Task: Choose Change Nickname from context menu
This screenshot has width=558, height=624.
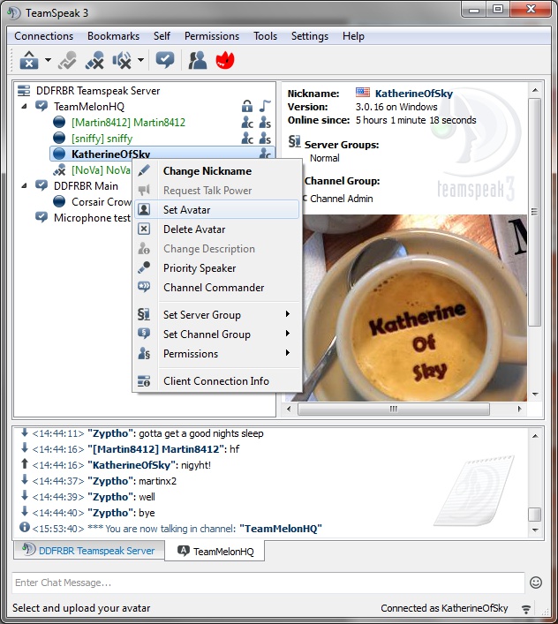Action: click(217, 171)
